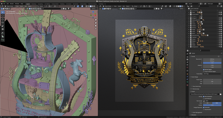Screen dimensions: 223x118
Task: Click the viewport zoom magnifier gizmo
Action: pos(96,20)
